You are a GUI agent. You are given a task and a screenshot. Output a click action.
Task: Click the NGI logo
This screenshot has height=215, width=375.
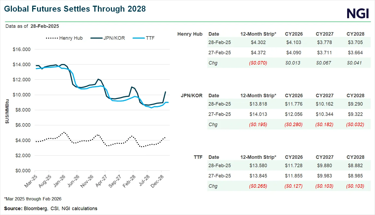[x=358, y=13]
